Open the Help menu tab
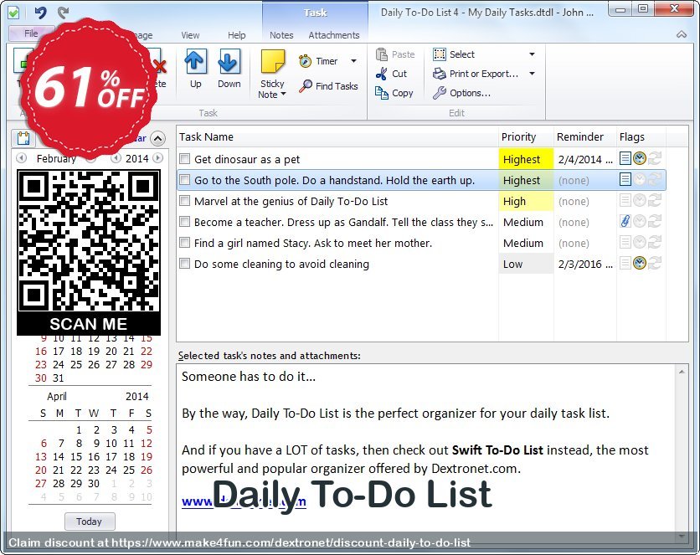Viewport: 700px width, 555px height. click(x=237, y=35)
